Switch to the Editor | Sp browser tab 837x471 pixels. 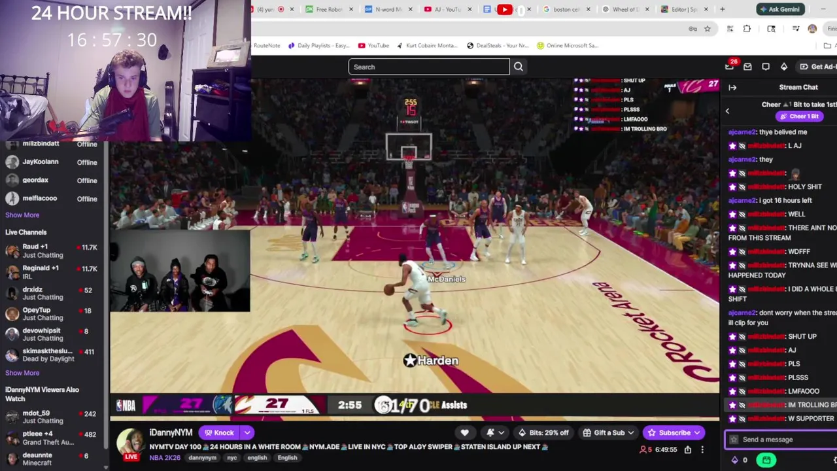684,9
